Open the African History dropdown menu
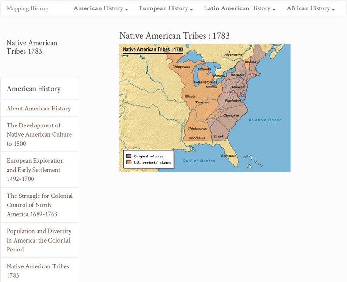 click(x=311, y=8)
